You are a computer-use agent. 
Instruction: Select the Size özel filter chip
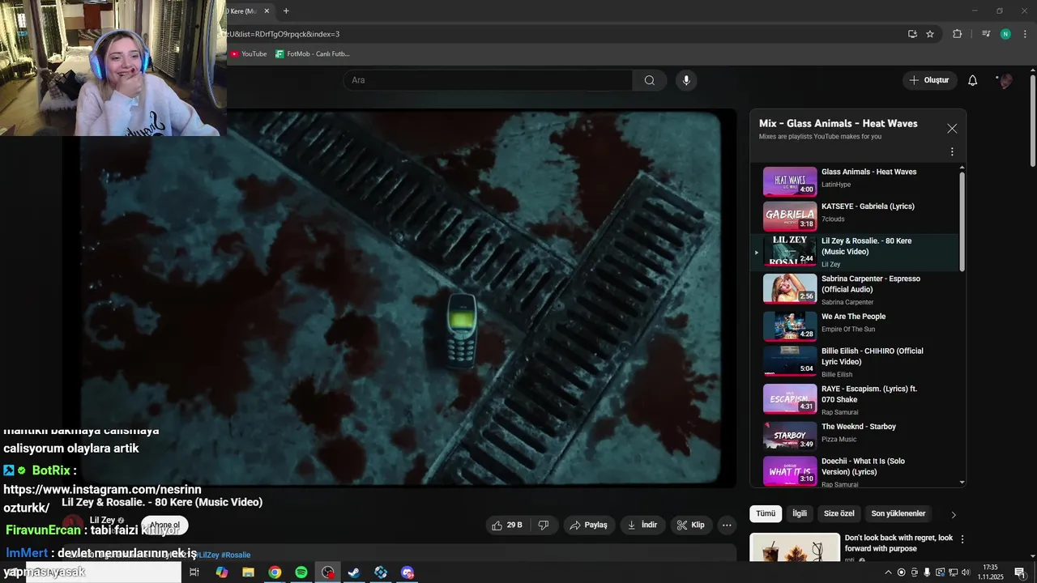839,513
